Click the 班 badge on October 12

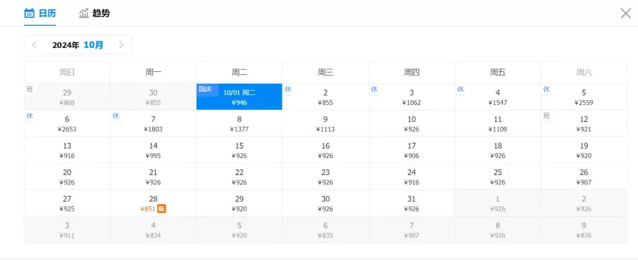pos(546,116)
